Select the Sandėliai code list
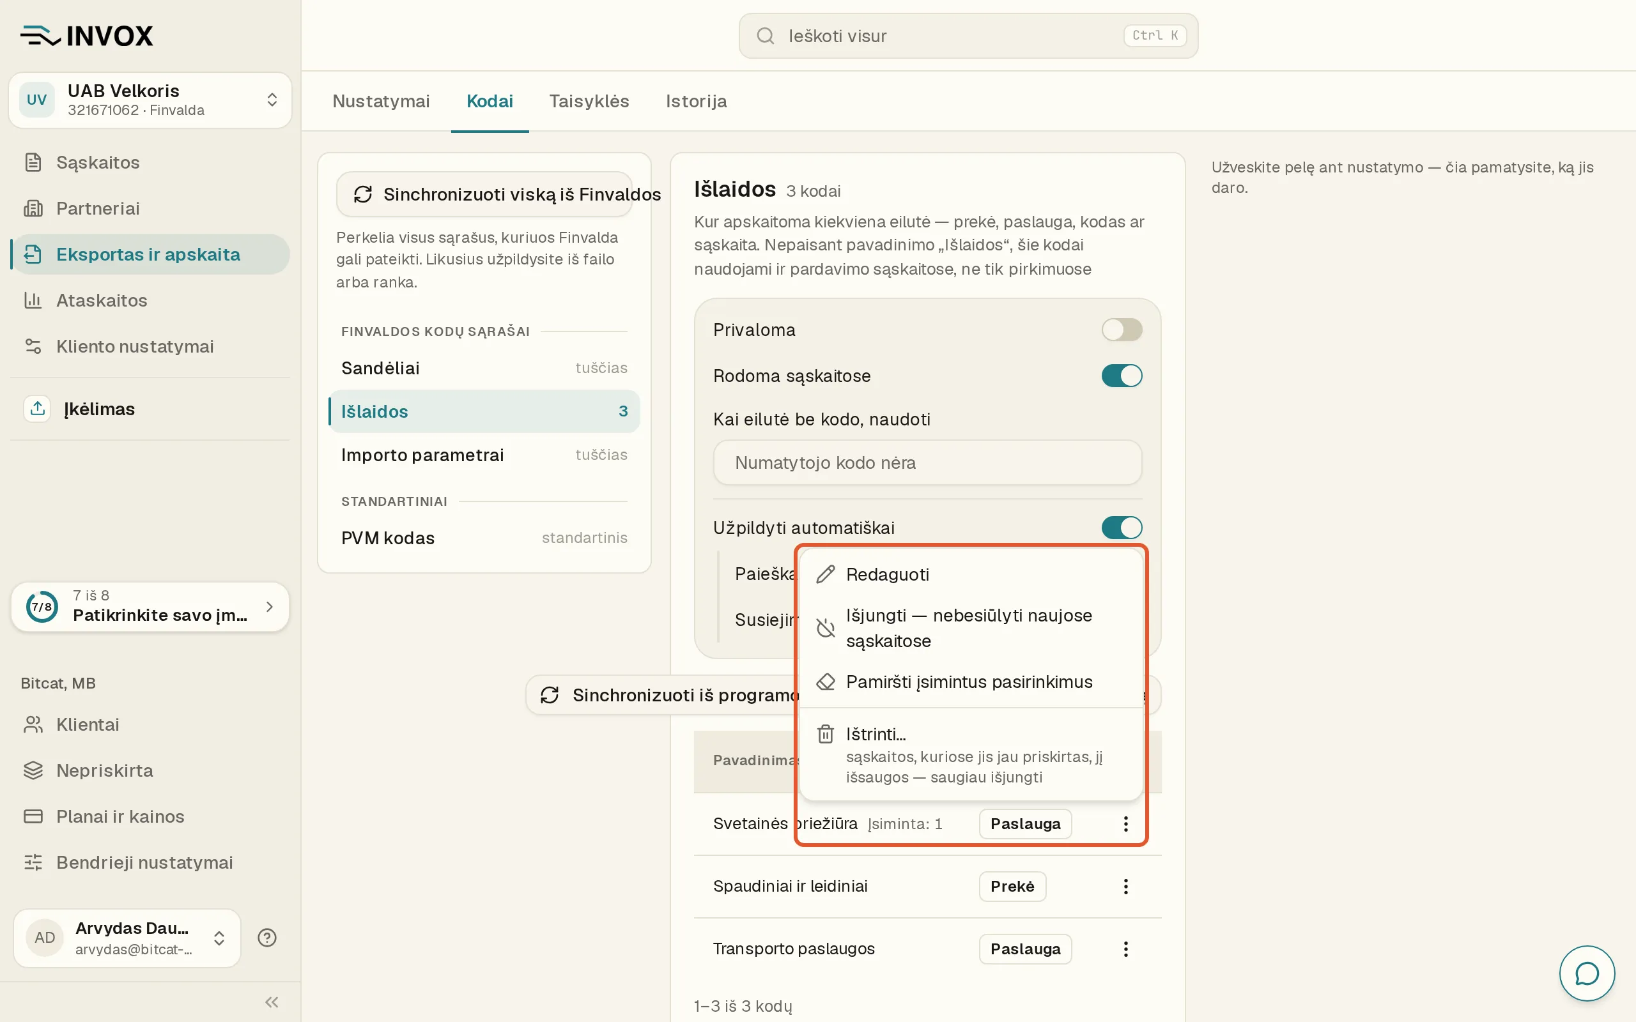The width and height of the screenshot is (1636, 1022). (x=484, y=368)
